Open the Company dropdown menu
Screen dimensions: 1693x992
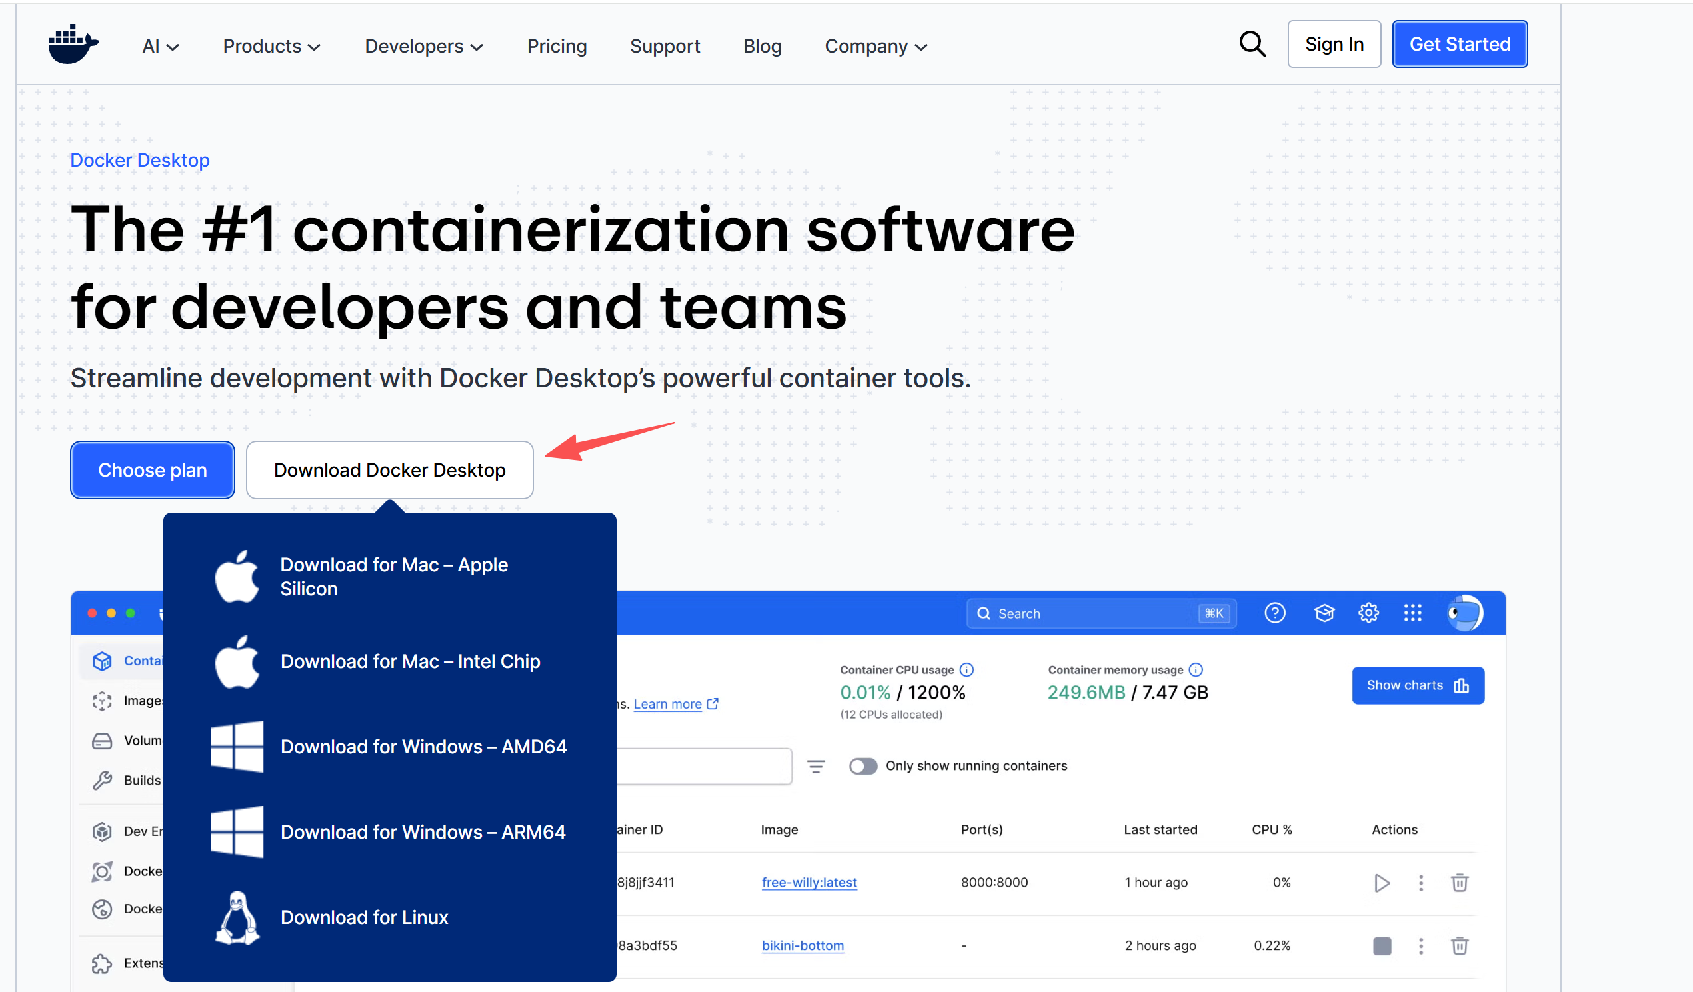pos(875,47)
